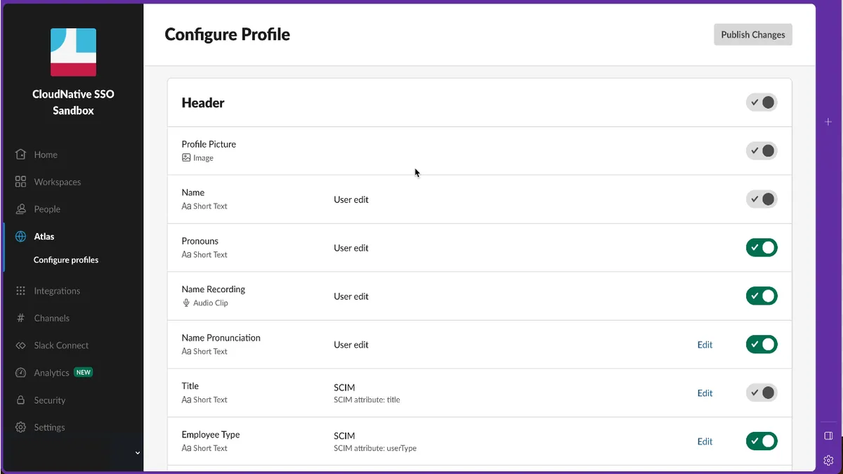The width and height of the screenshot is (843, 474).
Task: Turn off the Name Recording toggle
Action: 762,296
